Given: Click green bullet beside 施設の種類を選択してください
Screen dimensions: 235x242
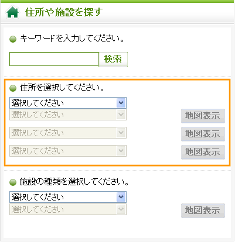Looking at the screenshot, I should click(13, 182).
